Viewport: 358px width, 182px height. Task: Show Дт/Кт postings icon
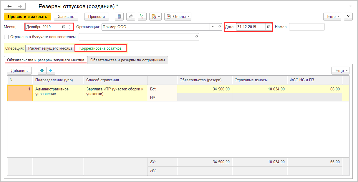142,16
